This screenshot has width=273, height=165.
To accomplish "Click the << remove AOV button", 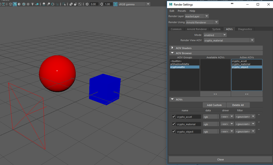I will coord(246,94).
